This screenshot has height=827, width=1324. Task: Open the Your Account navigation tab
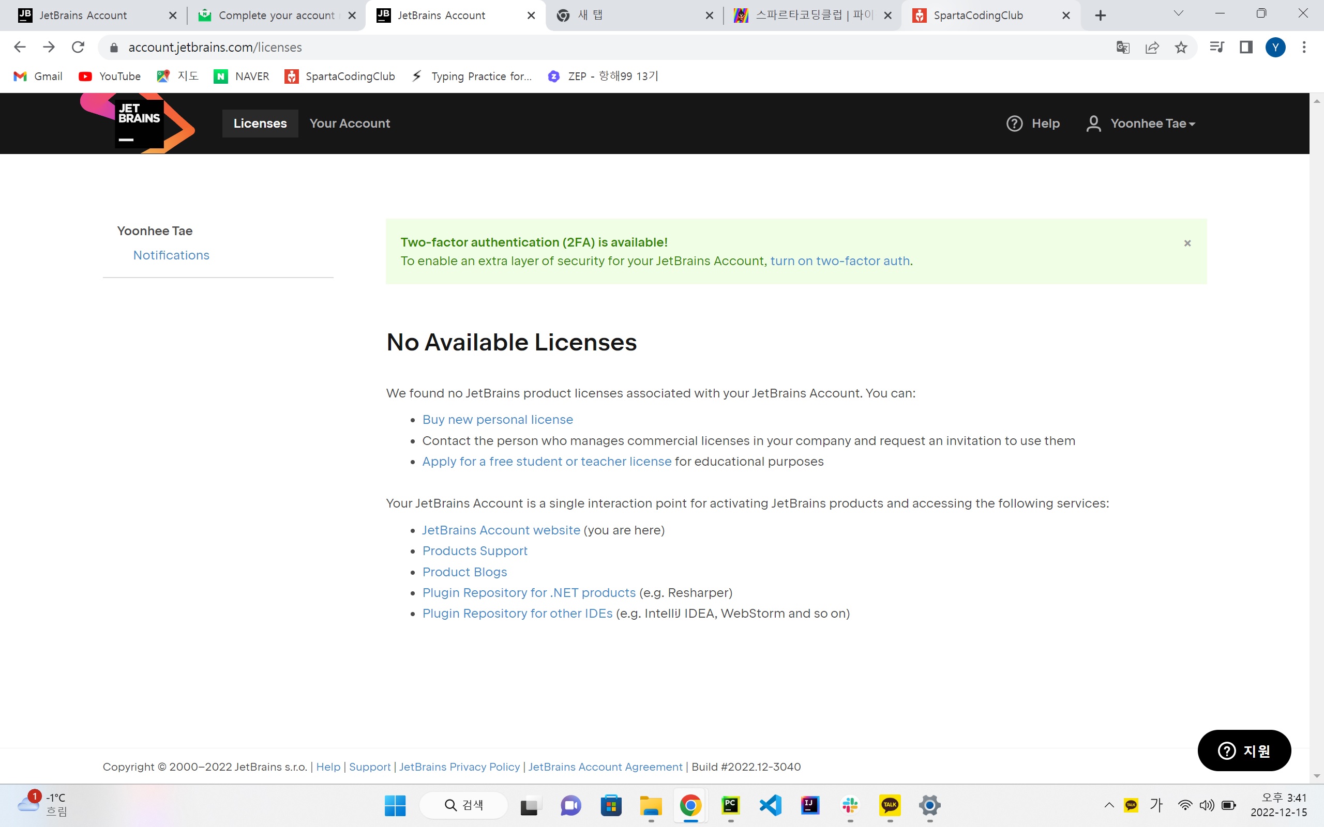pyautogui.click(x=350, y=124)
